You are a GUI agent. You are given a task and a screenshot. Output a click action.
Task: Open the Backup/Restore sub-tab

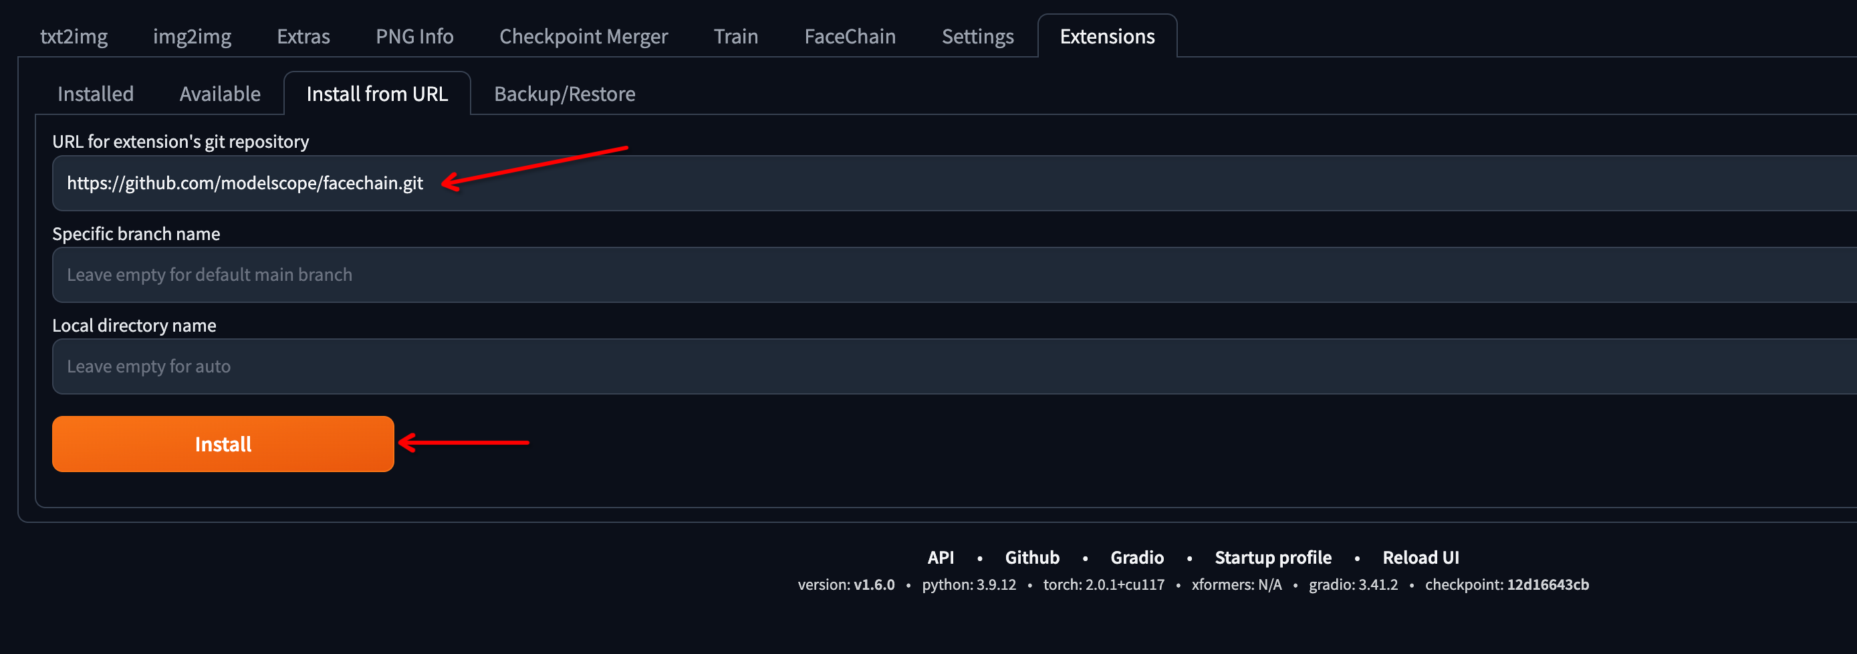(x=564, y=94)
